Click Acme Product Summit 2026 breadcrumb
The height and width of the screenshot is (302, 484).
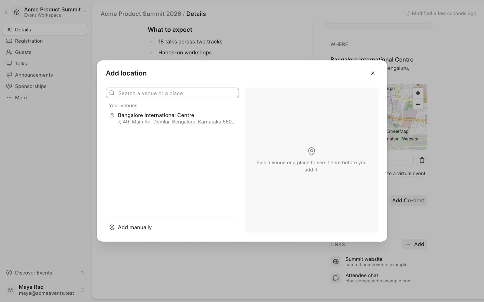pos(141,14)
